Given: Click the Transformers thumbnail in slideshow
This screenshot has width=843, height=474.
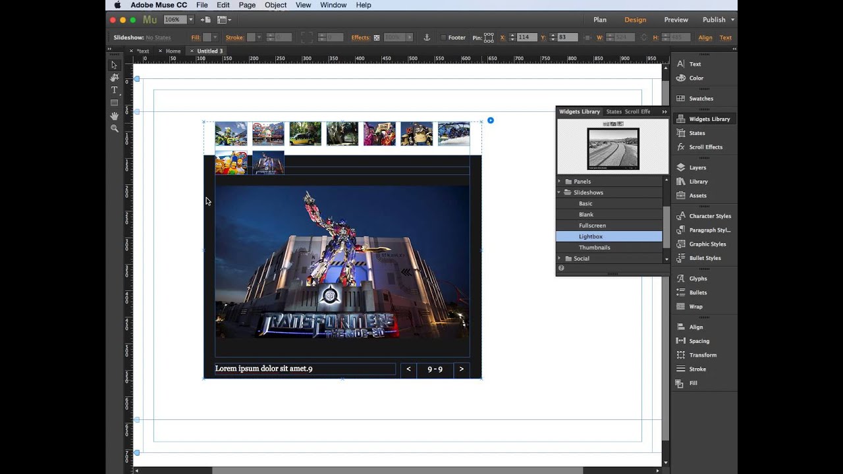Looking at the screenshot, I should (268, 163).
